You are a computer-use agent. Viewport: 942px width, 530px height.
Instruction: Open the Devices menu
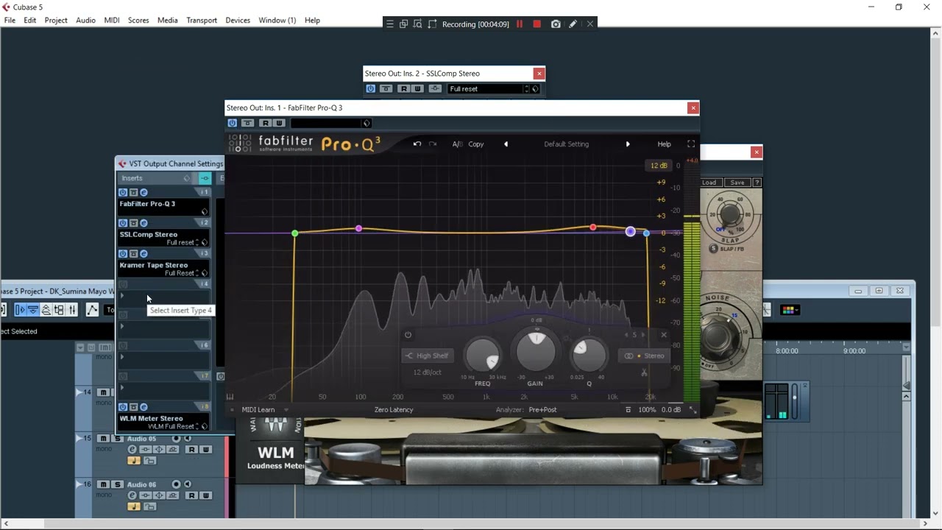point(238,20)
